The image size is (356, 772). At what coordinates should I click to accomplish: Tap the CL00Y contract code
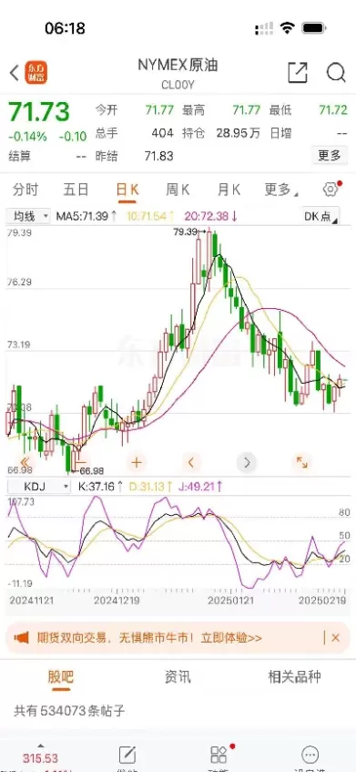point(178,85)
